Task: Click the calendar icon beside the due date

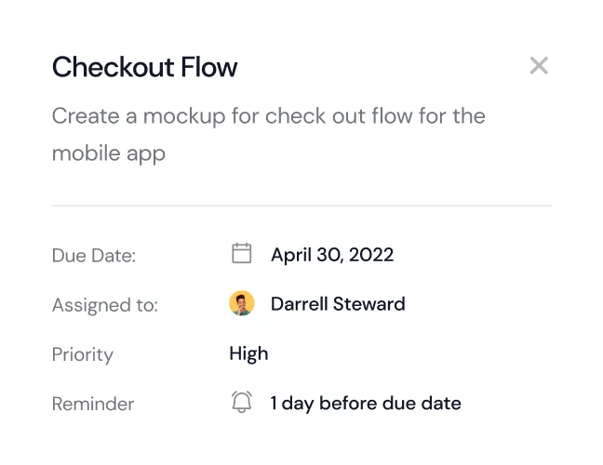Action: pos(242,254)
